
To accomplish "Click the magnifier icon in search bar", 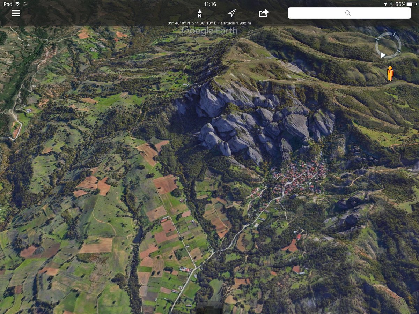I will tap(348, 13).
